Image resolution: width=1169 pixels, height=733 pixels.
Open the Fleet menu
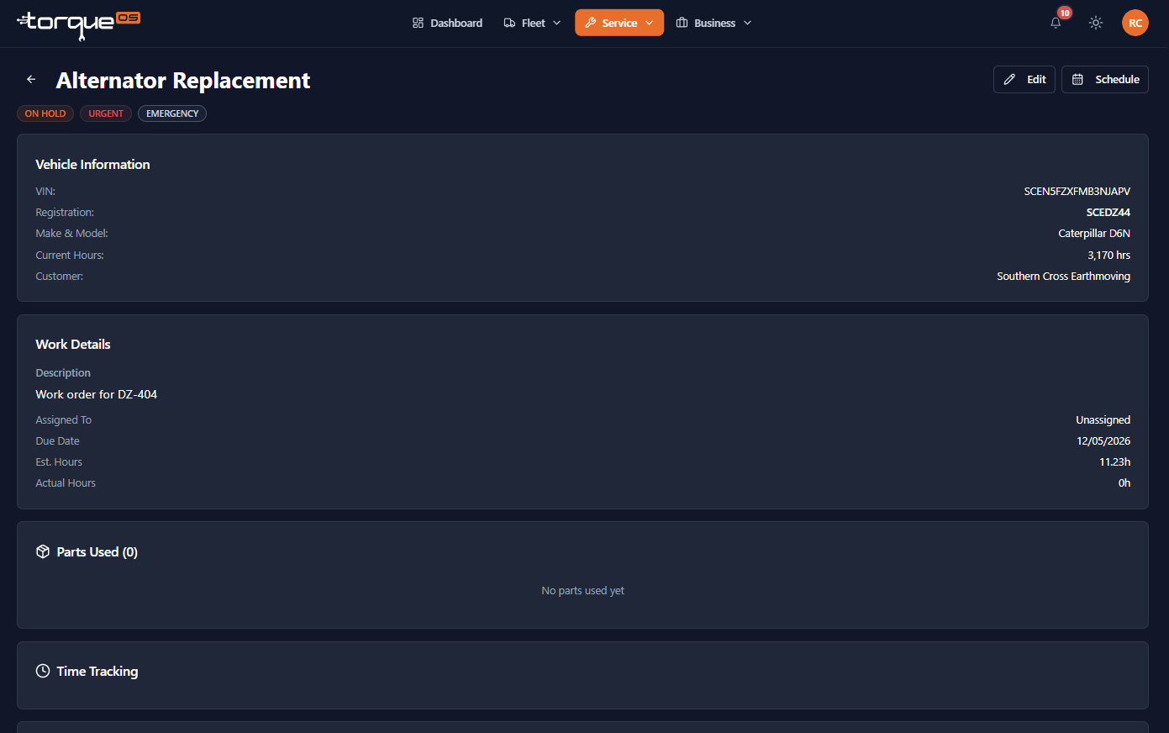click(x=532, y=23)
